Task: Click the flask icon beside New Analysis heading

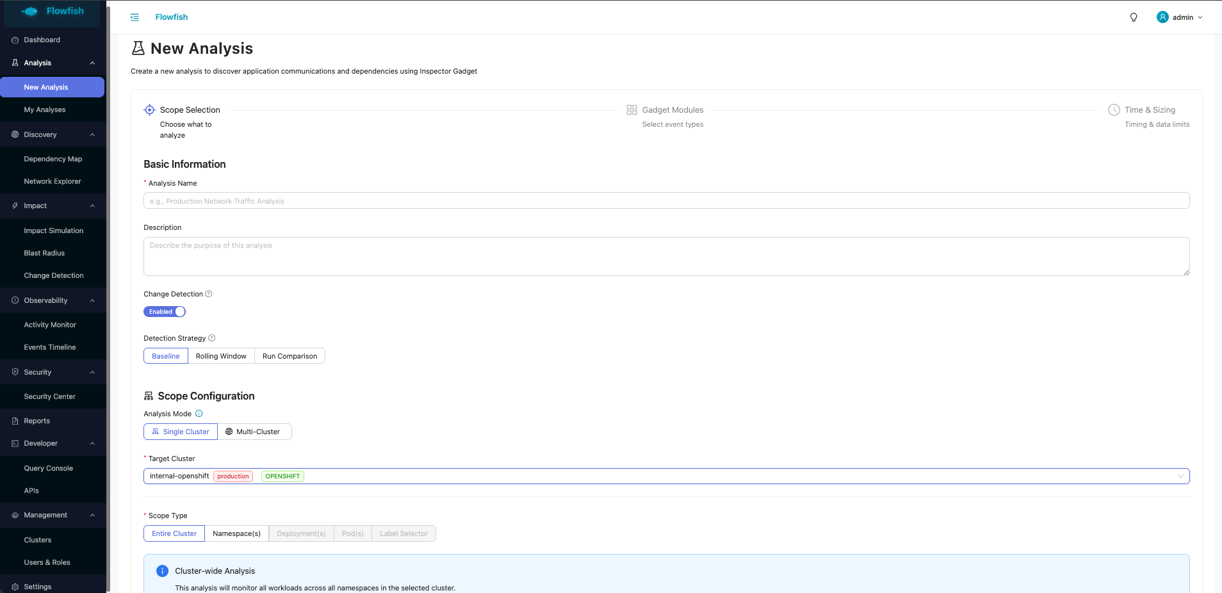Action: click(x=138, y=49)
